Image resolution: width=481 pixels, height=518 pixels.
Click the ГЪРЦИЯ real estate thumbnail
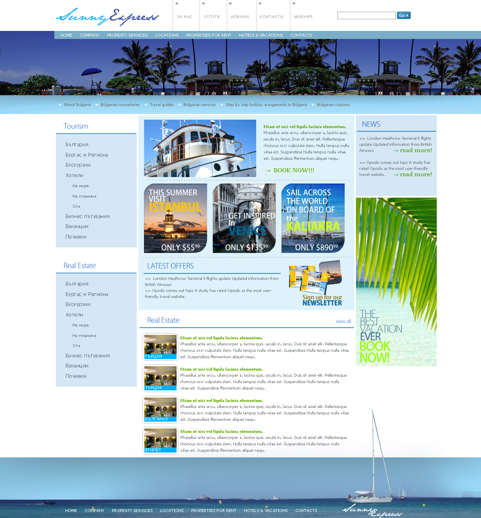click(160, 347)
